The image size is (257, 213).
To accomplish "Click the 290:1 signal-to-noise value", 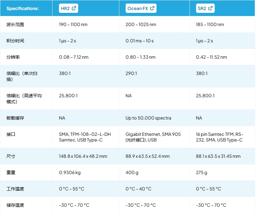I will [x=131, y=73].
